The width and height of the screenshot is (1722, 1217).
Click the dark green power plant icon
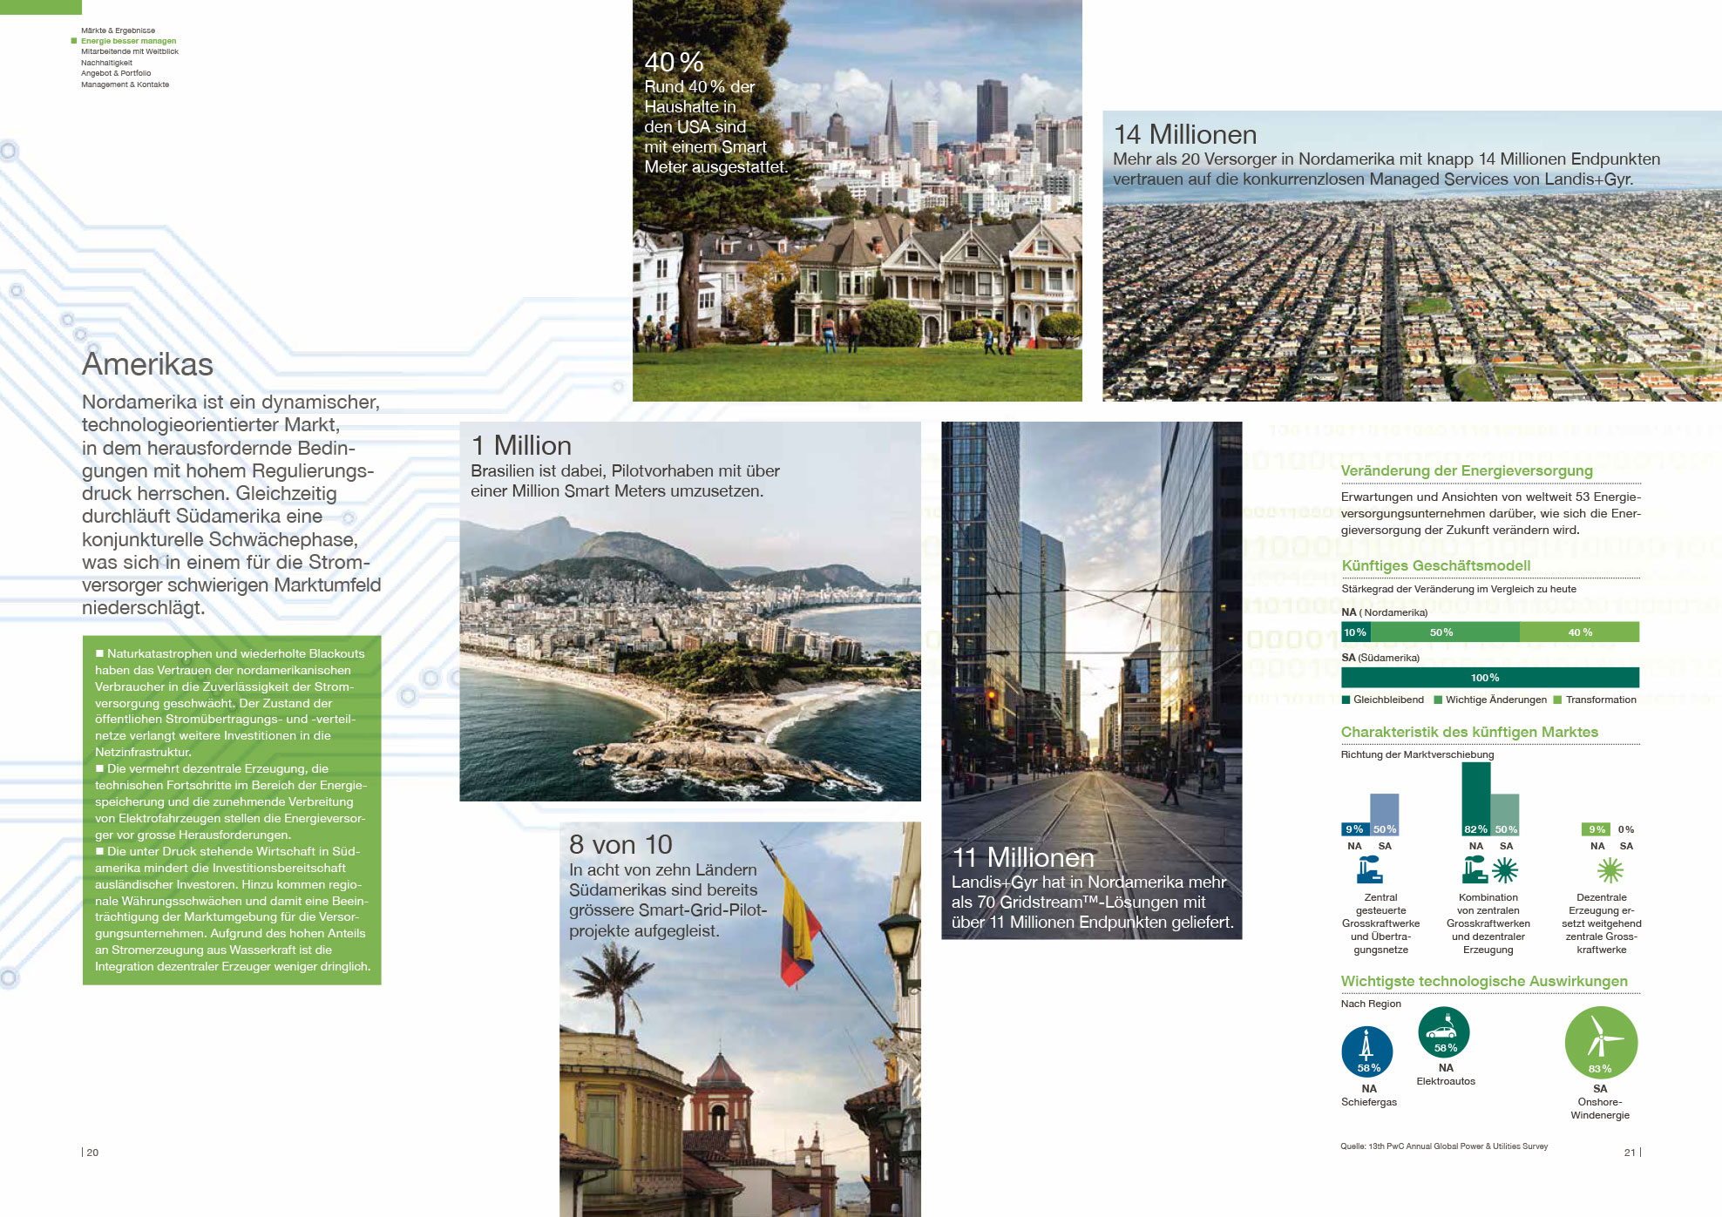coord(1475,869)
